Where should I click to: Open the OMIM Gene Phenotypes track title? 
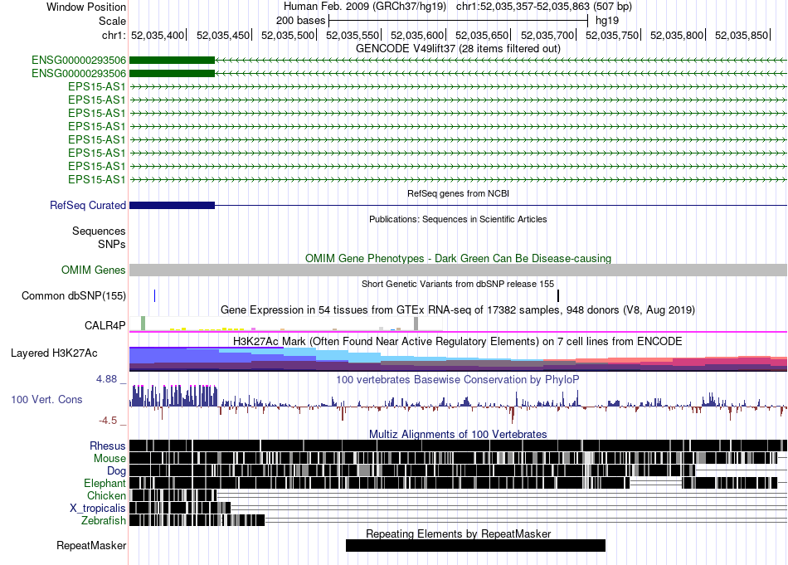click(458, 258)
